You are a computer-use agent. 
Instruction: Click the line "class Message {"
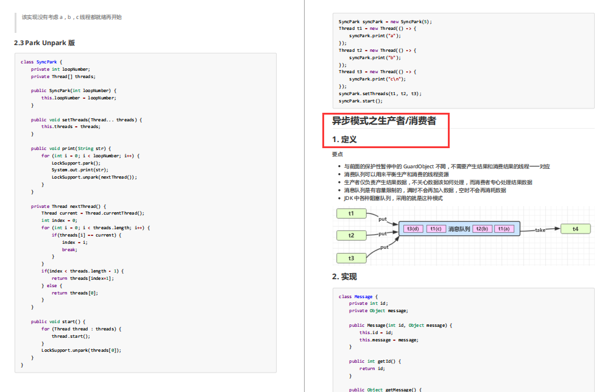pyautogui.click(x=358, y=297)
